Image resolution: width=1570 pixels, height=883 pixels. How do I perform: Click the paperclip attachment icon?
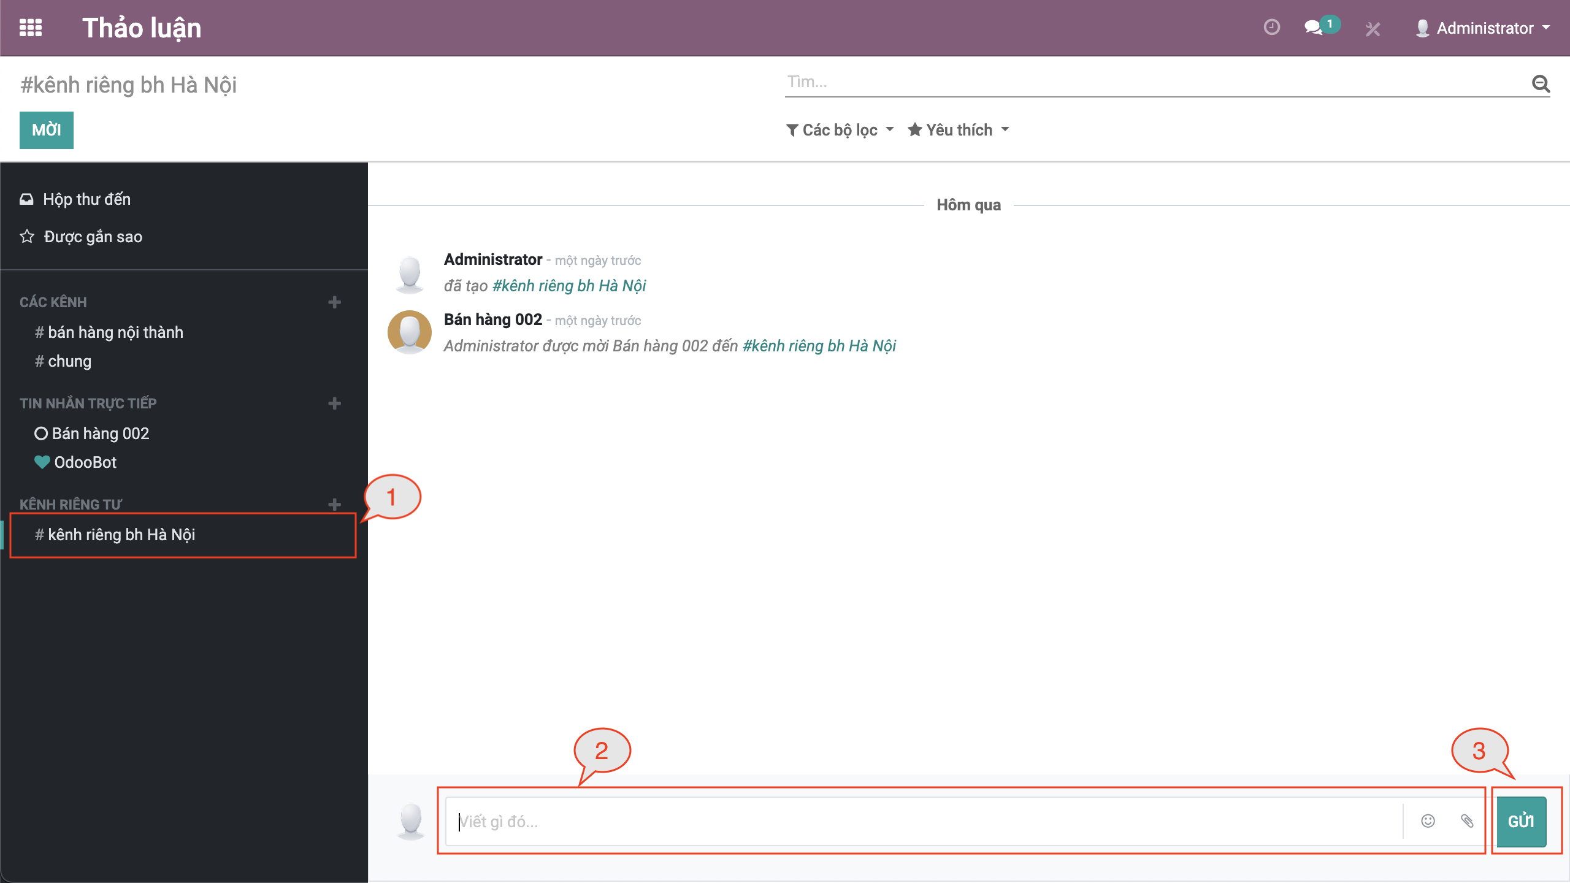tap(1467, 820)
